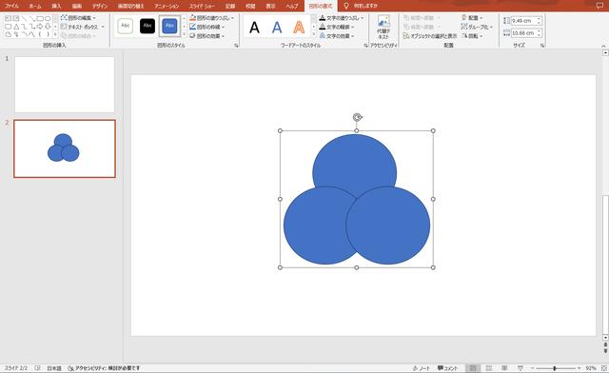Pick the triangle shape in shape gallery
This screenshot has height=373, width=609.
point(16,27)
